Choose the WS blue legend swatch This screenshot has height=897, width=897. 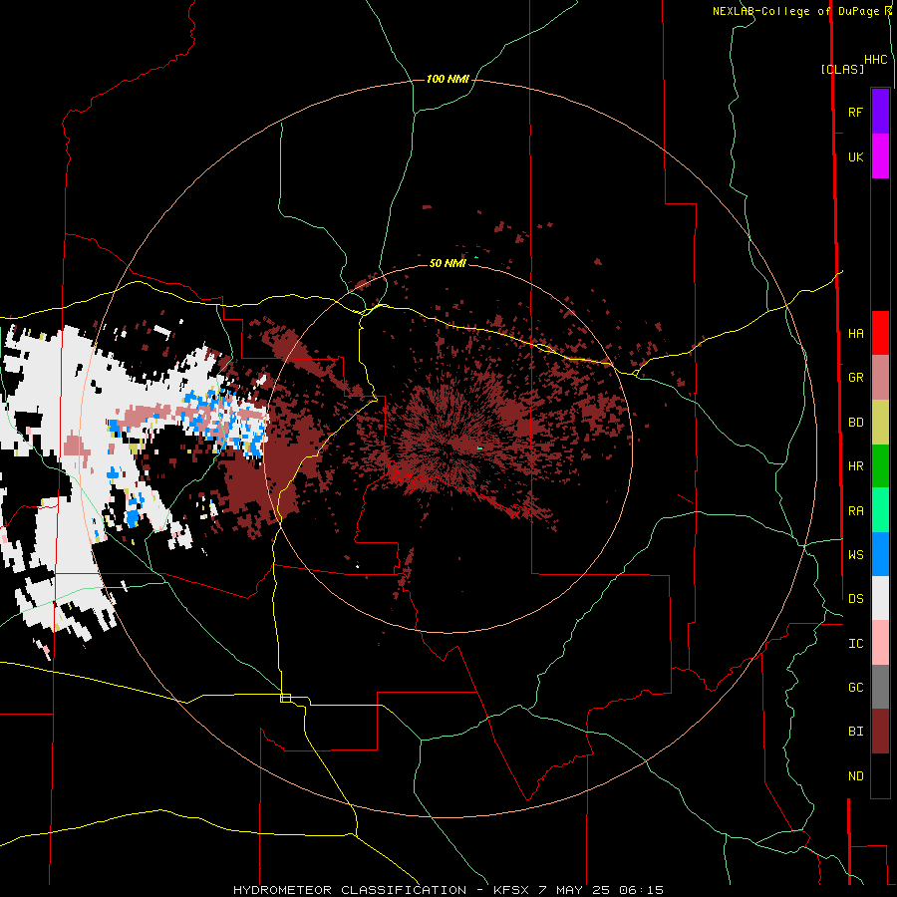point(880,554)
